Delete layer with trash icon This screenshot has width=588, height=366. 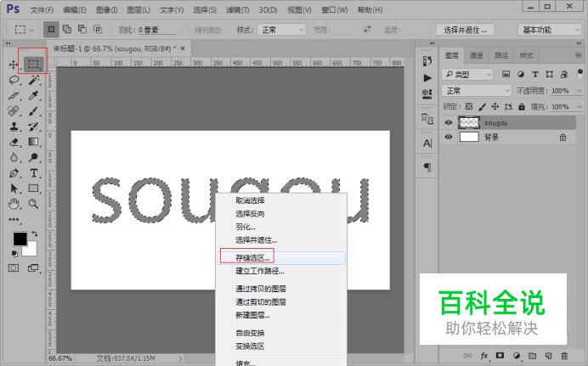[x=564, y=356]
